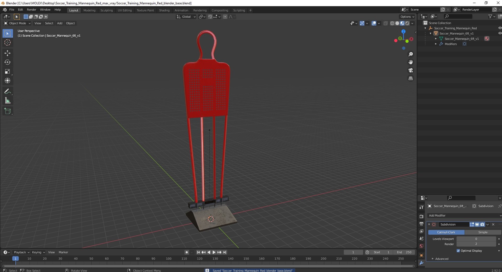This screenshot has height=272, width=502.
Task: Activate the Rotate tool
Action: (7, 62)
